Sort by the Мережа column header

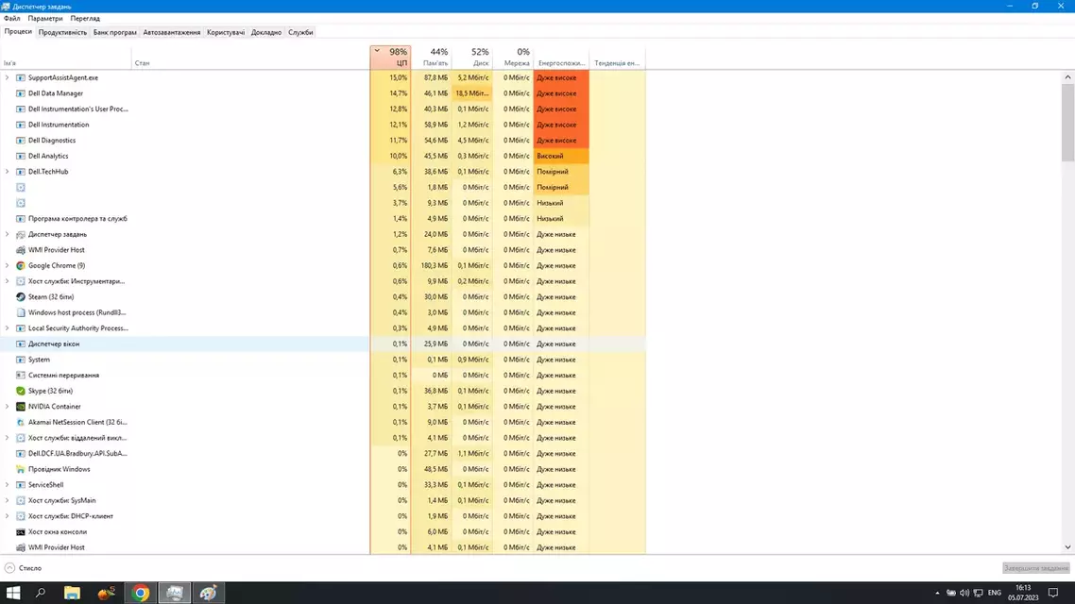click(x=513, y=58)
